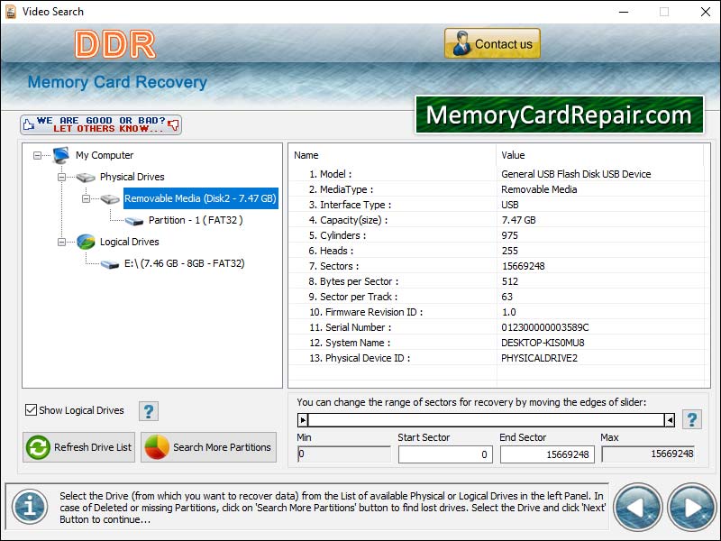Click the PHYSICALDRIVE2 value

click(539, 358)
